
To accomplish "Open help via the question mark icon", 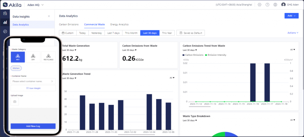I will 267,5.
